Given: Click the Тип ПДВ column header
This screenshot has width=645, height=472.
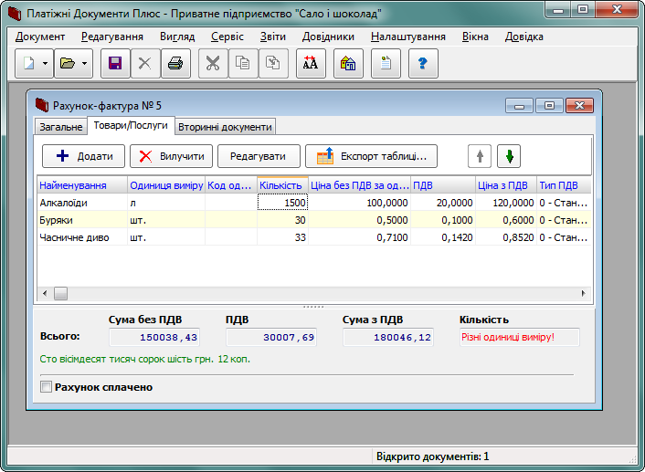Looking at the screenshot, I should 564,185.
